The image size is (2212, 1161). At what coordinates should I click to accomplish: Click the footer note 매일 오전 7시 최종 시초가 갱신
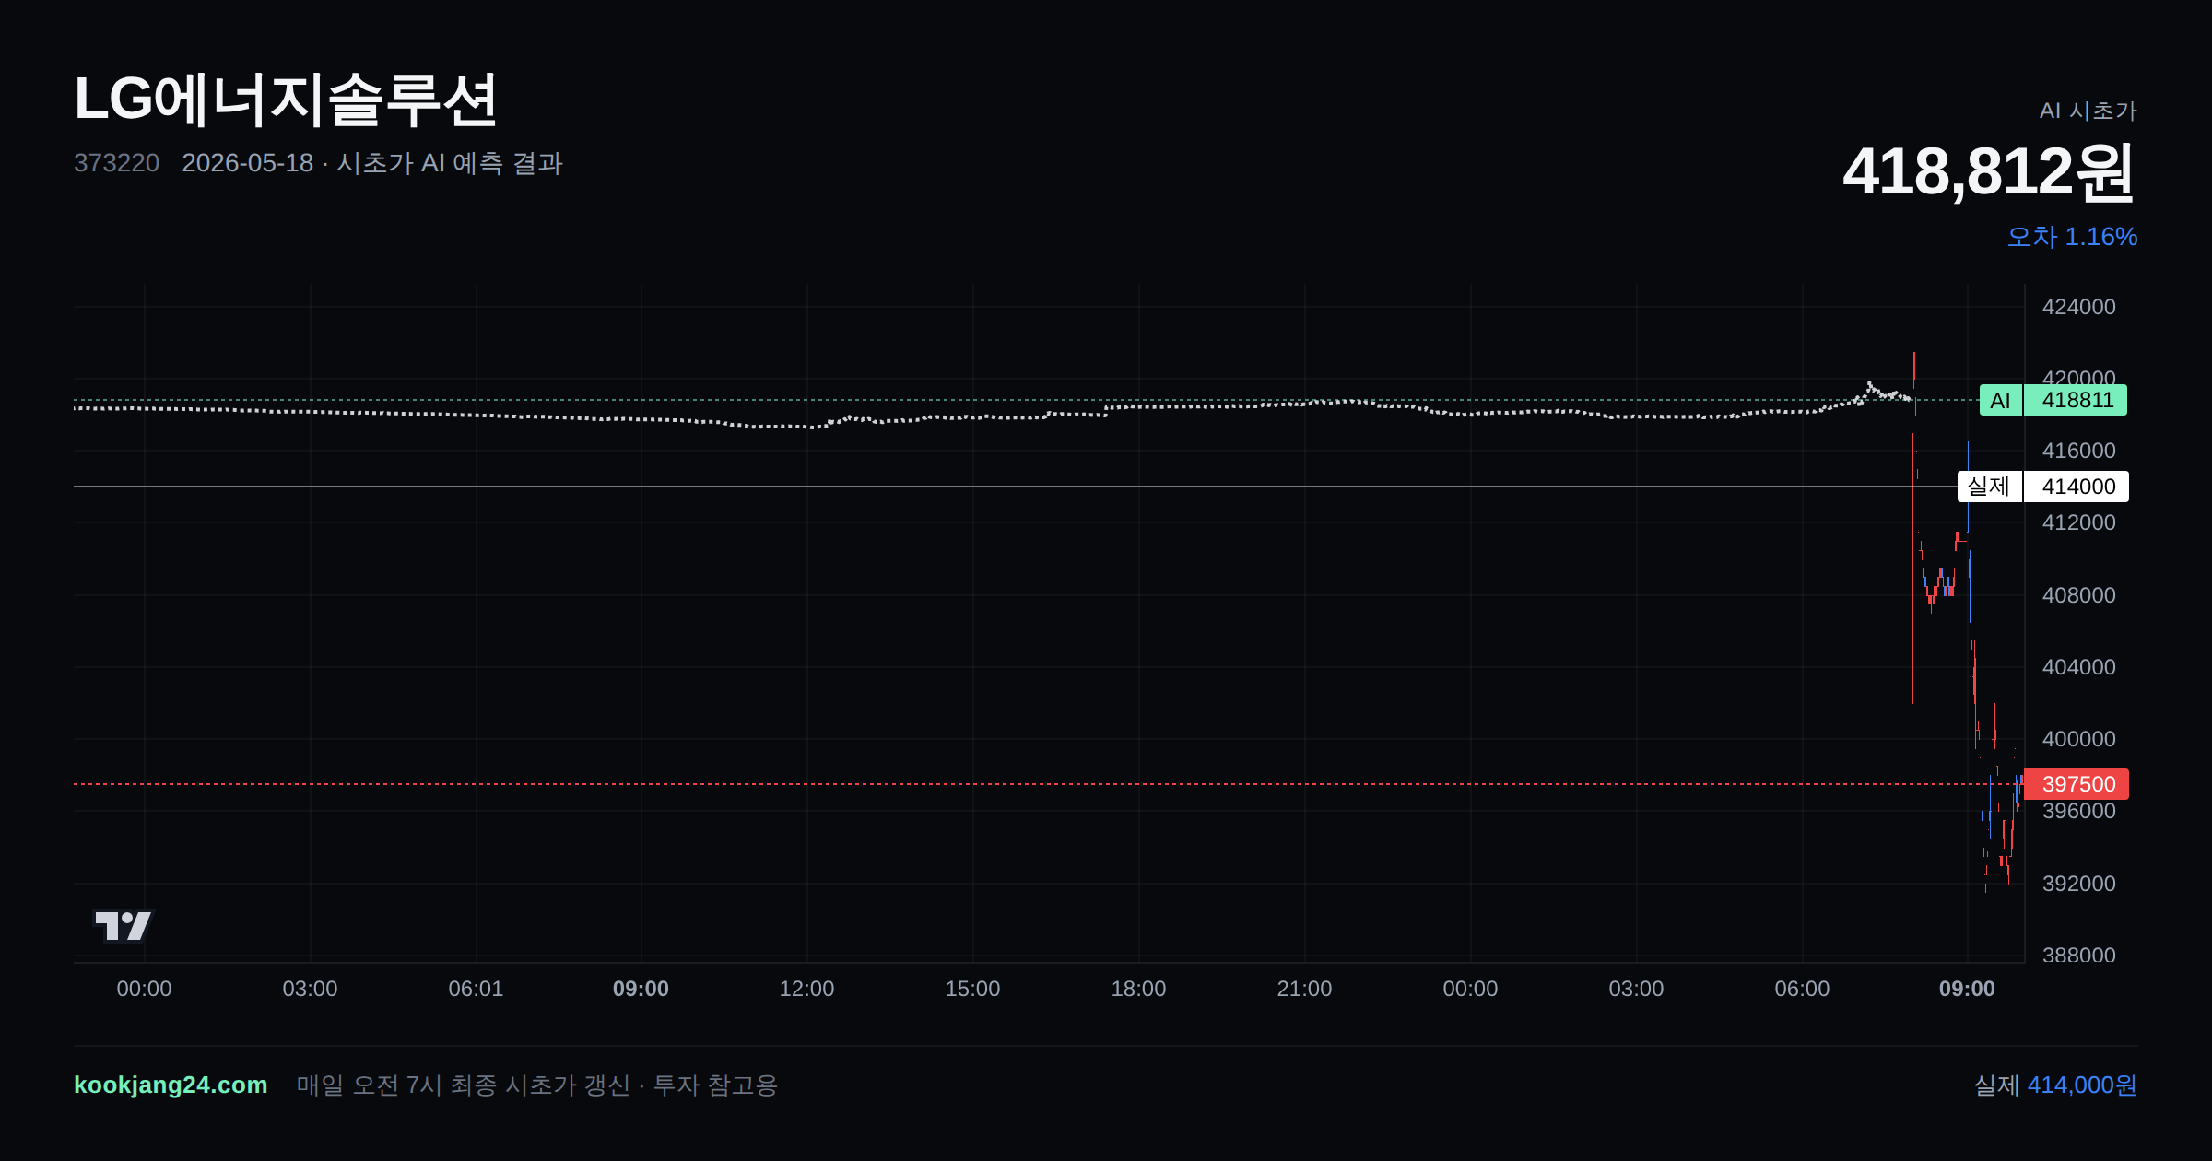pos(537,1085)
